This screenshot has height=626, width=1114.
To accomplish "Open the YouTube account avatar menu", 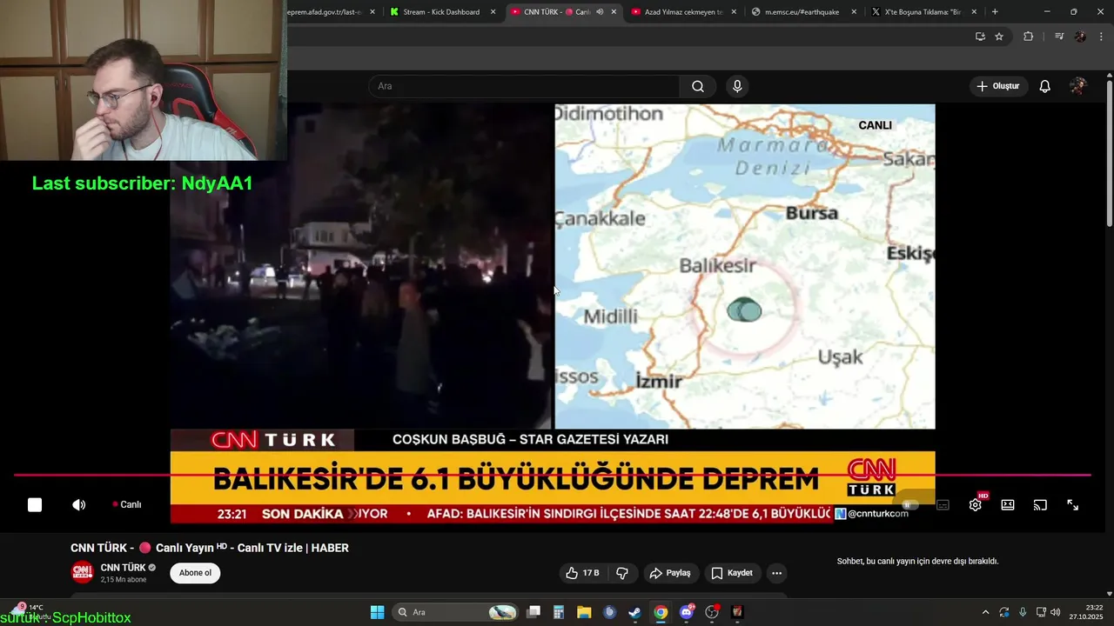I will tap(1078, 86).
